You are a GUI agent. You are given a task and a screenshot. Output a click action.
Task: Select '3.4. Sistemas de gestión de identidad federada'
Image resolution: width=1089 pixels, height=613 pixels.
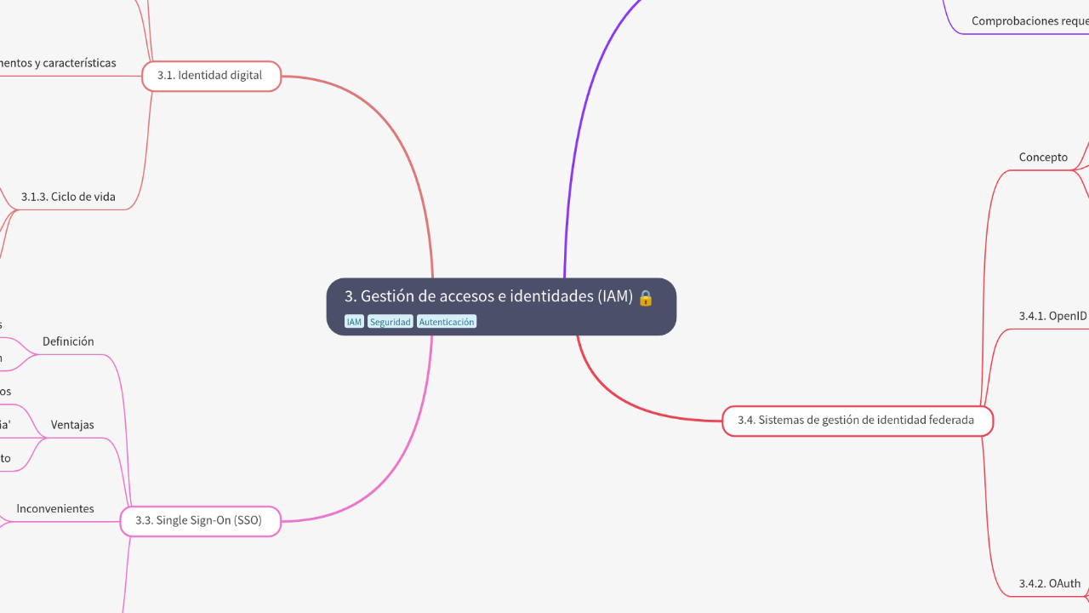(856, 420)
